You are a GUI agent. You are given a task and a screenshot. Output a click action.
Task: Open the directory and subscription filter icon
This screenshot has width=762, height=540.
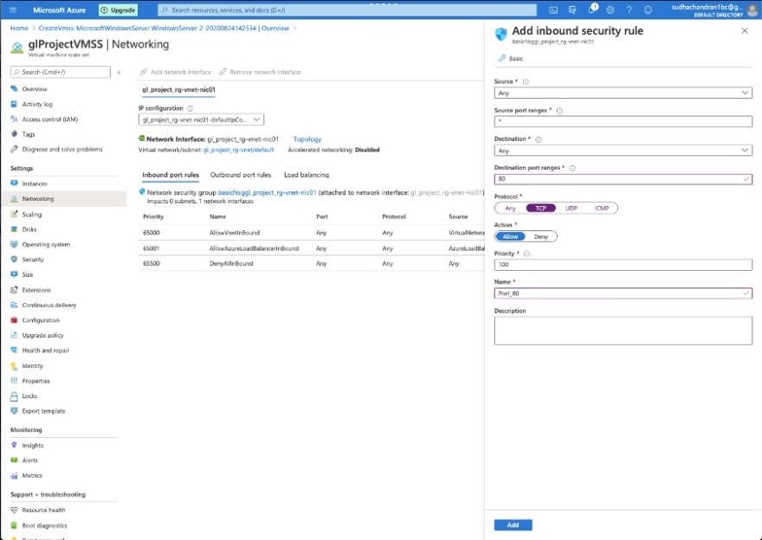[x=572, y=10]
